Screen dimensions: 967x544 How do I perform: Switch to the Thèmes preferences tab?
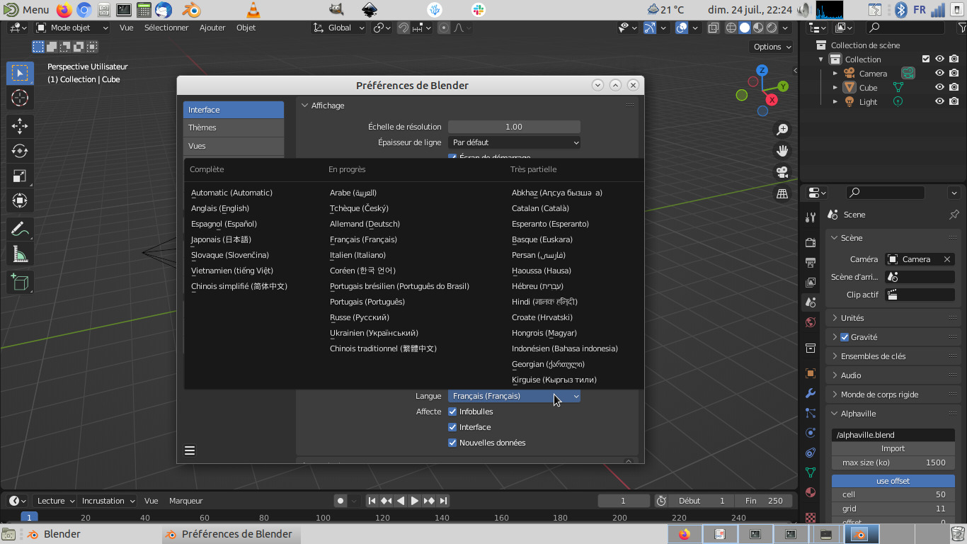(x=233, y=127)
